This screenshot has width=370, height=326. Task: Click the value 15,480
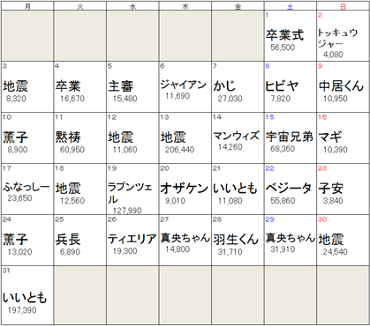click(x=125, y=99)
